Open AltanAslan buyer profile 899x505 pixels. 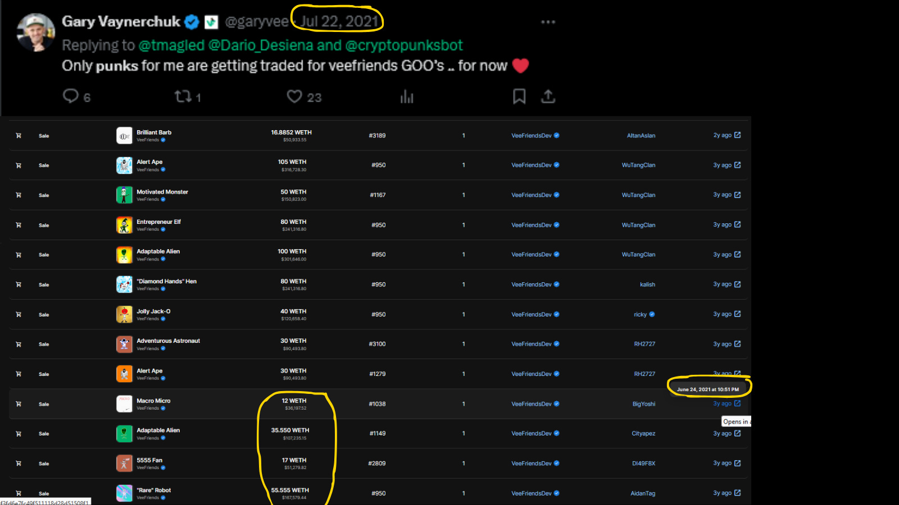pos(641,135)
